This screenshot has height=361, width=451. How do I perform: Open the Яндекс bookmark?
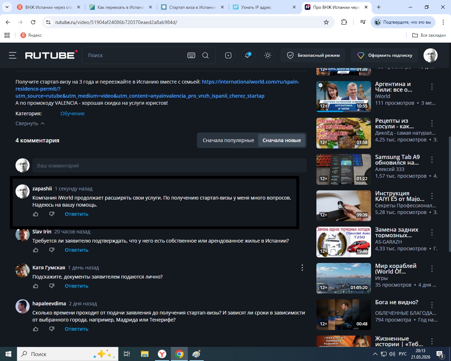pyautogui.click(x=31, y=35)
